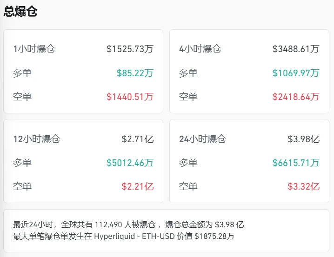Click the 总爆仓 section heading
This screenshot has height=257, width=334.
[20, 12]
